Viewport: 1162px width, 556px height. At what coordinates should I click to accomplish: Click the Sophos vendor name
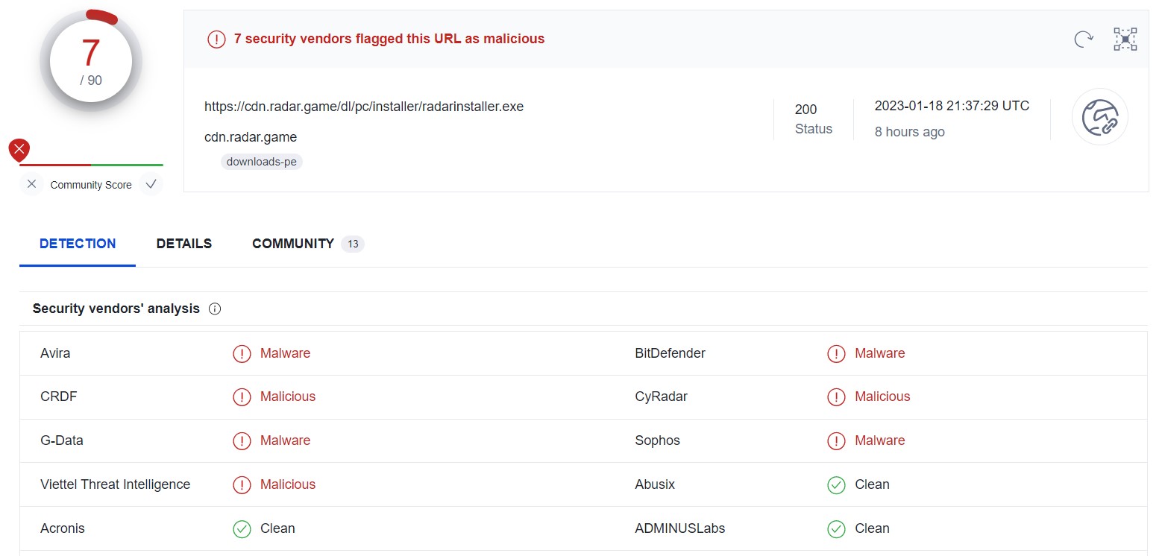click(x=658, y=440)
